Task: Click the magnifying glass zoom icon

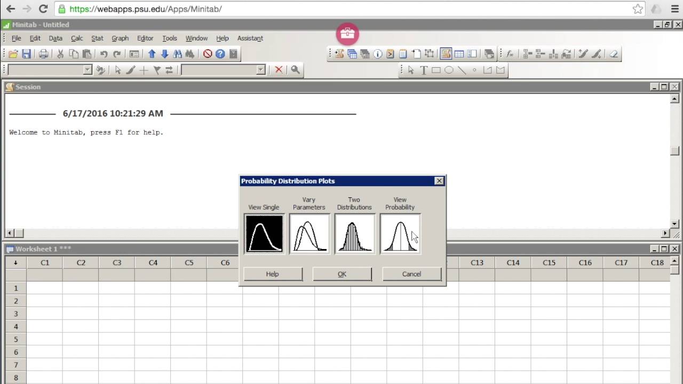Action: 295,70
